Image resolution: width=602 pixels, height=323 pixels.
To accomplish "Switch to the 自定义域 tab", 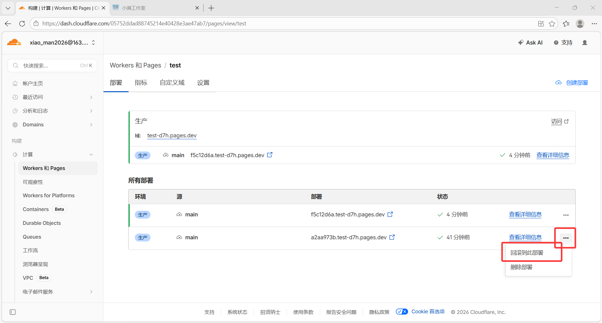I will (172, 83).
